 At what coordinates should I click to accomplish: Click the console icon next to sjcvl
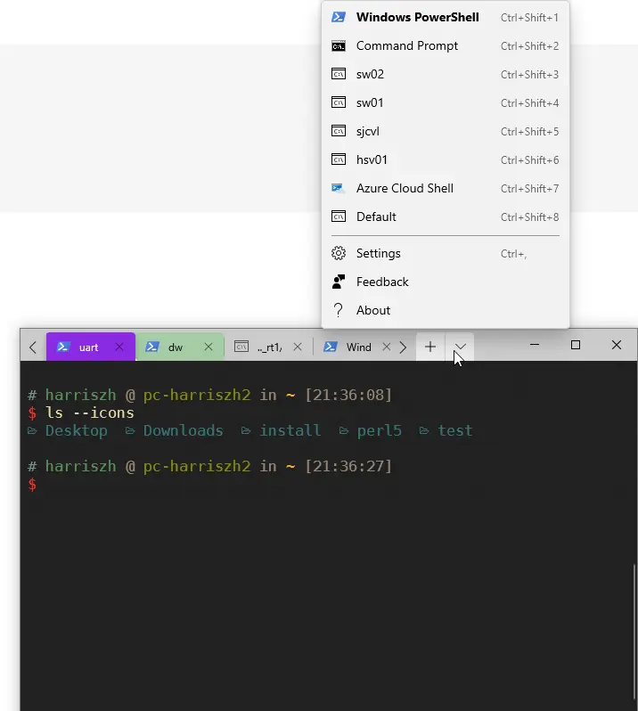click(339, 131)
